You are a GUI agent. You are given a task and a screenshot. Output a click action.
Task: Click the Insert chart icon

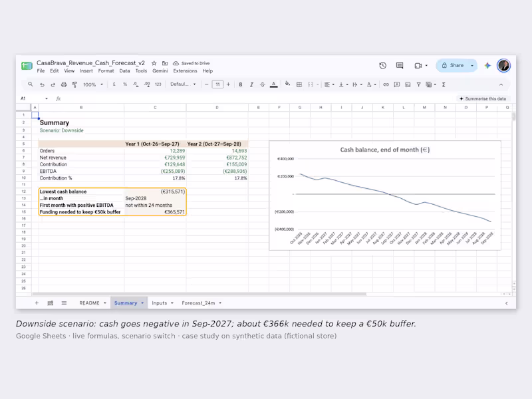[408, 84]
